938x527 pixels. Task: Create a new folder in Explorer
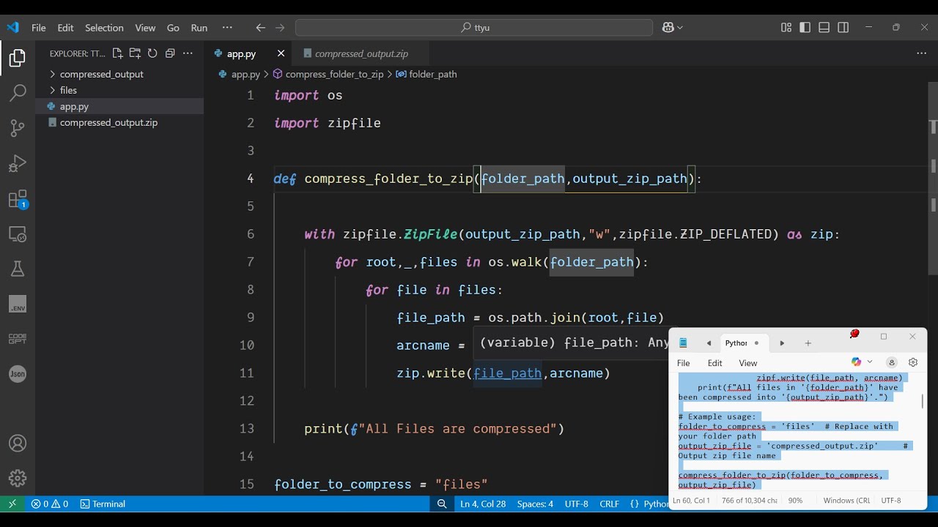[135, 53]
